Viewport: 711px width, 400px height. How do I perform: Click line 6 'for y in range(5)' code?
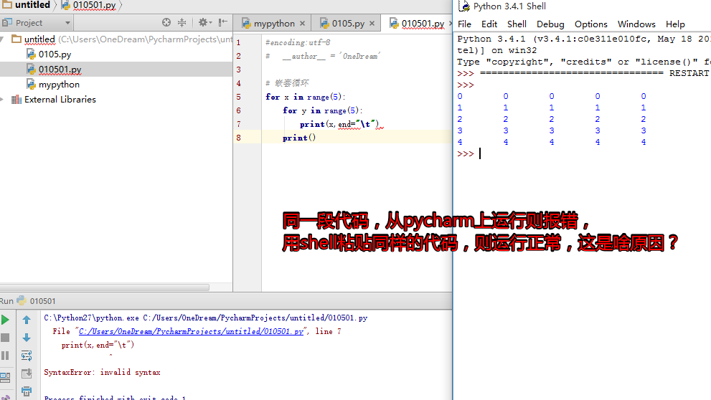322,110
